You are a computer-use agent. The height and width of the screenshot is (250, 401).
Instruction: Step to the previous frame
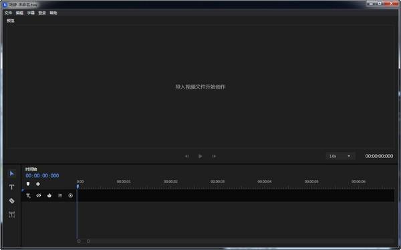pyautogui.click(x=187, y=156)
